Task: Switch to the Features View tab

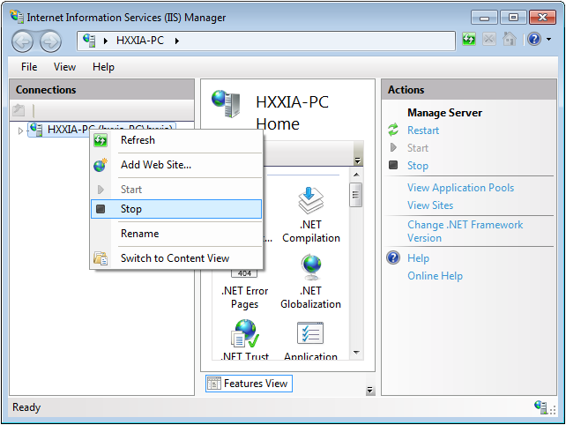Action: click(248, 384)
